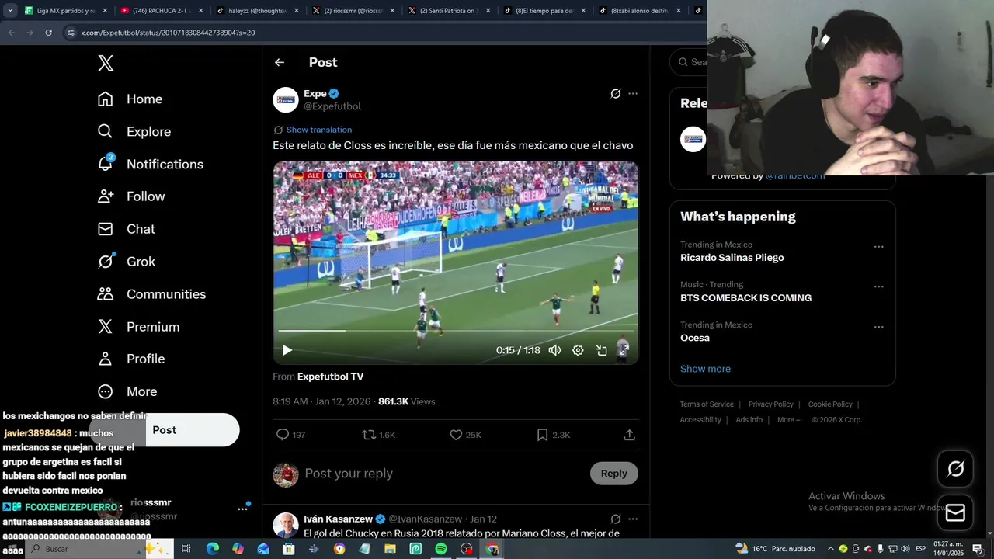Viewport: 994px width, 559px height.
Task: Play the Expefutbol video
Action: (287, 350)
